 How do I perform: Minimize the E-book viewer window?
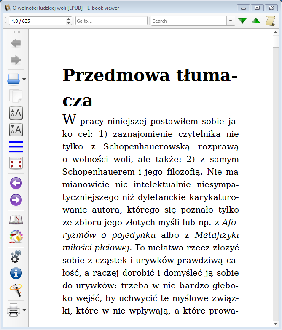pos(244,8)
